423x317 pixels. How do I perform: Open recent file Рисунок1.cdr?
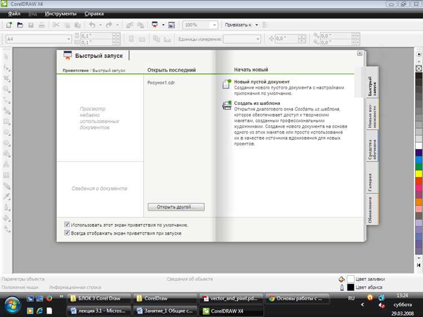coord(161,82)
